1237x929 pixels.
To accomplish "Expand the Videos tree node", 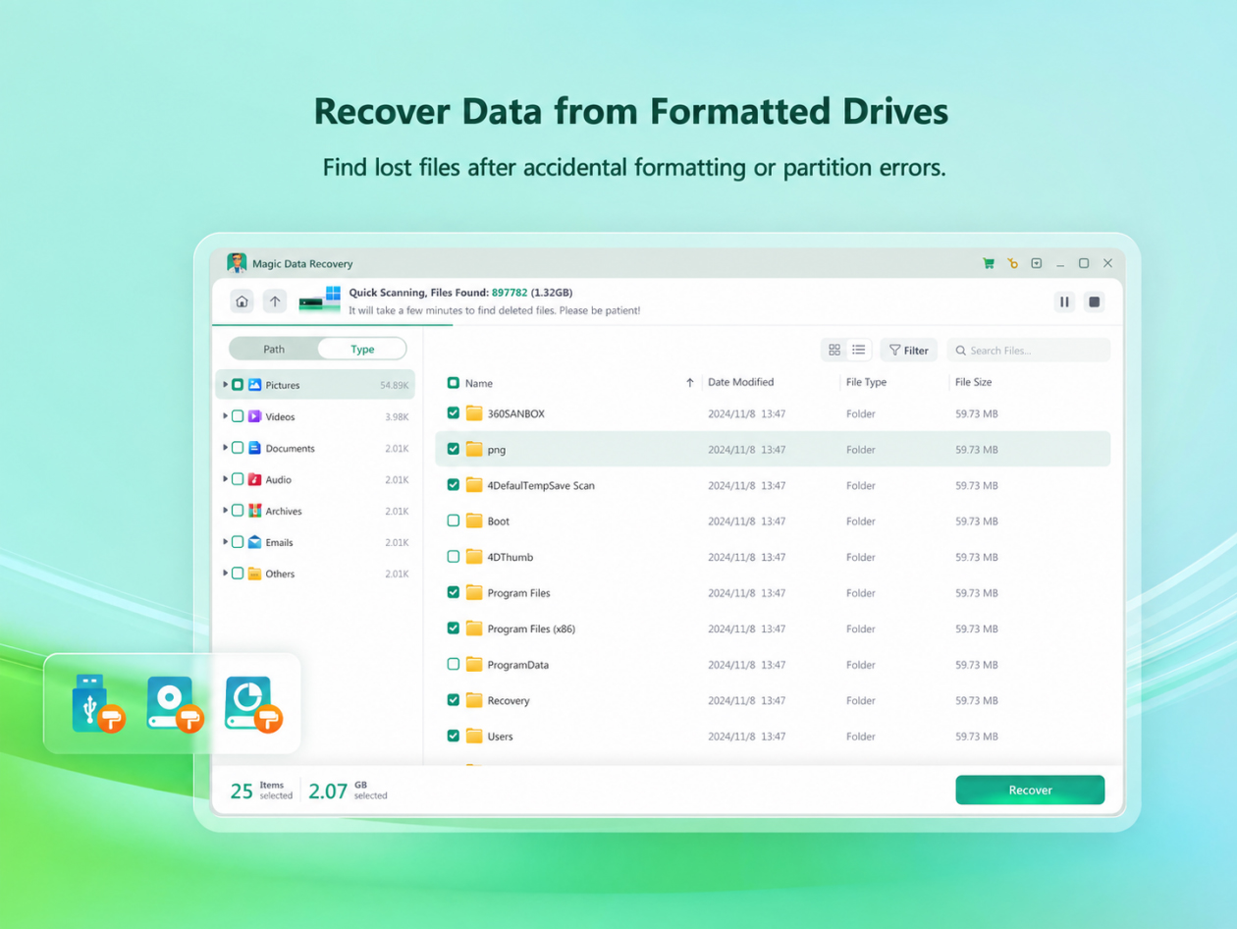I will (225, 416).
